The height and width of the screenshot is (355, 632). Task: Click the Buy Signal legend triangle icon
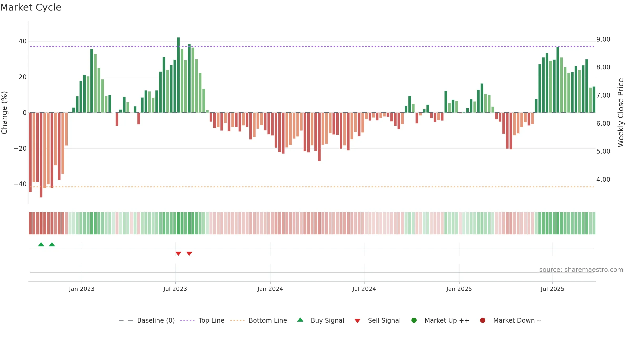[300, 320]
